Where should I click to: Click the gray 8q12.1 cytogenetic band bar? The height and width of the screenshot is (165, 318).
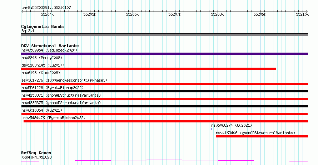pos(164,35)
